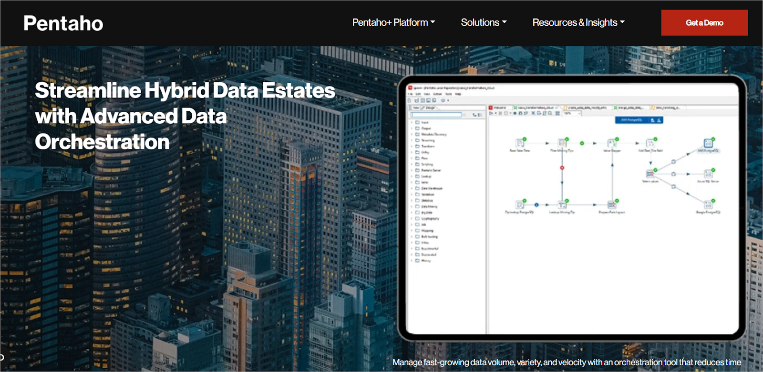Viewport: 763px width, 372px height.
Task: Click the Google PostgreSQL step icon
Action: (x=708, y=205)
